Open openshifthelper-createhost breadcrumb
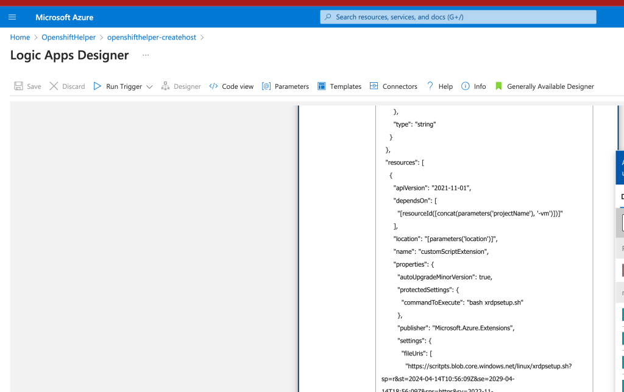The height and width of the screenshot is (392, 624). coord(152,37)
